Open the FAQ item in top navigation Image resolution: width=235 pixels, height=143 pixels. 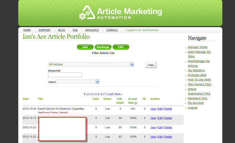tap(75, 30)
